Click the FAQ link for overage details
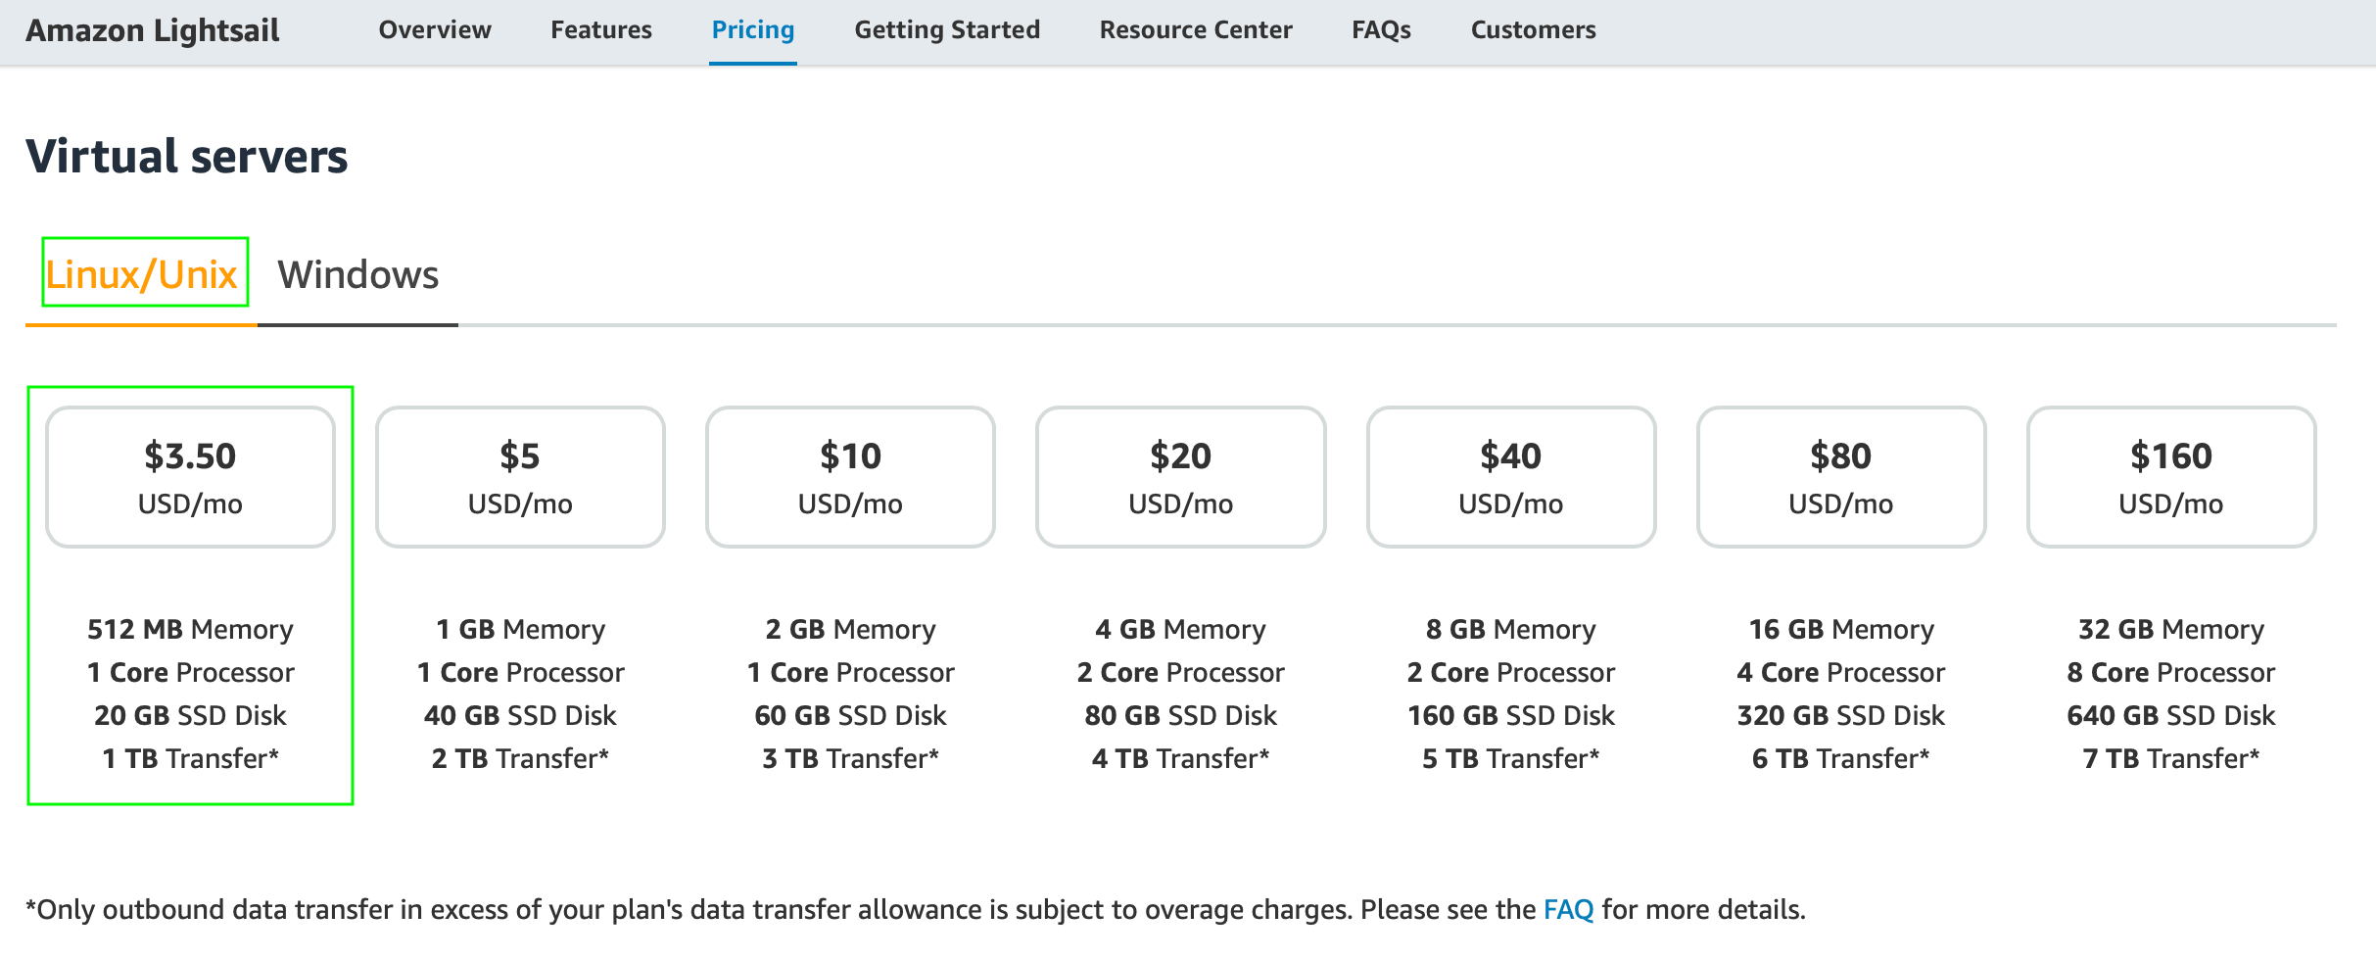Screen dimensions: 2376x960 [x=1567, y=908]
